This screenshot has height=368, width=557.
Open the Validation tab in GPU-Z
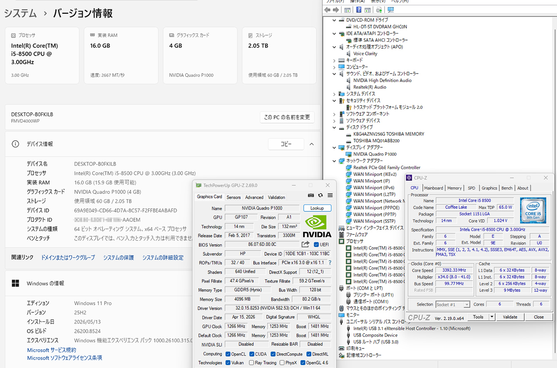point(276,197)
